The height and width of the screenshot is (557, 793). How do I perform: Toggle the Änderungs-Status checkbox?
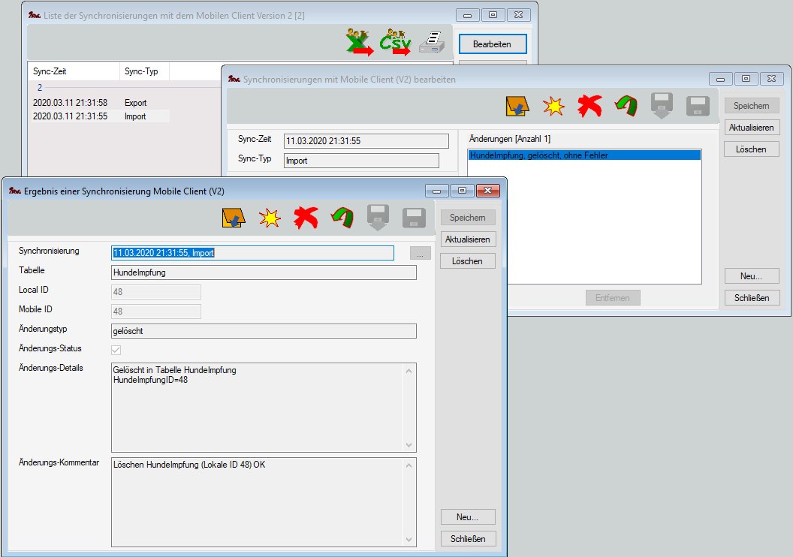(x=116, y=350)
